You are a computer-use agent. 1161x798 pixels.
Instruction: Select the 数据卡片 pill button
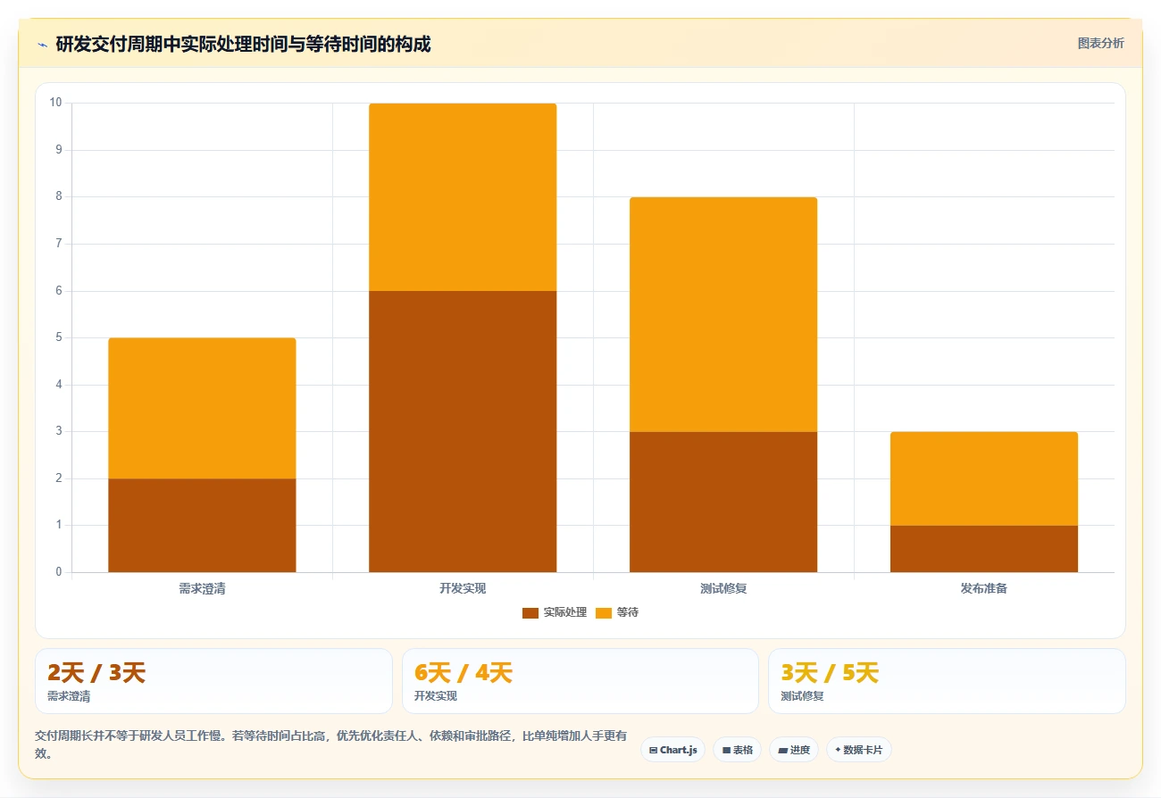click(858, 750)
